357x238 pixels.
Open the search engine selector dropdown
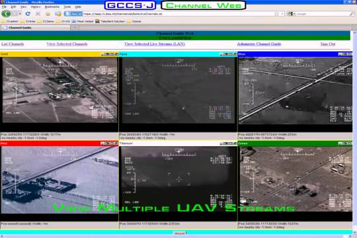click(x=290, y=14)
